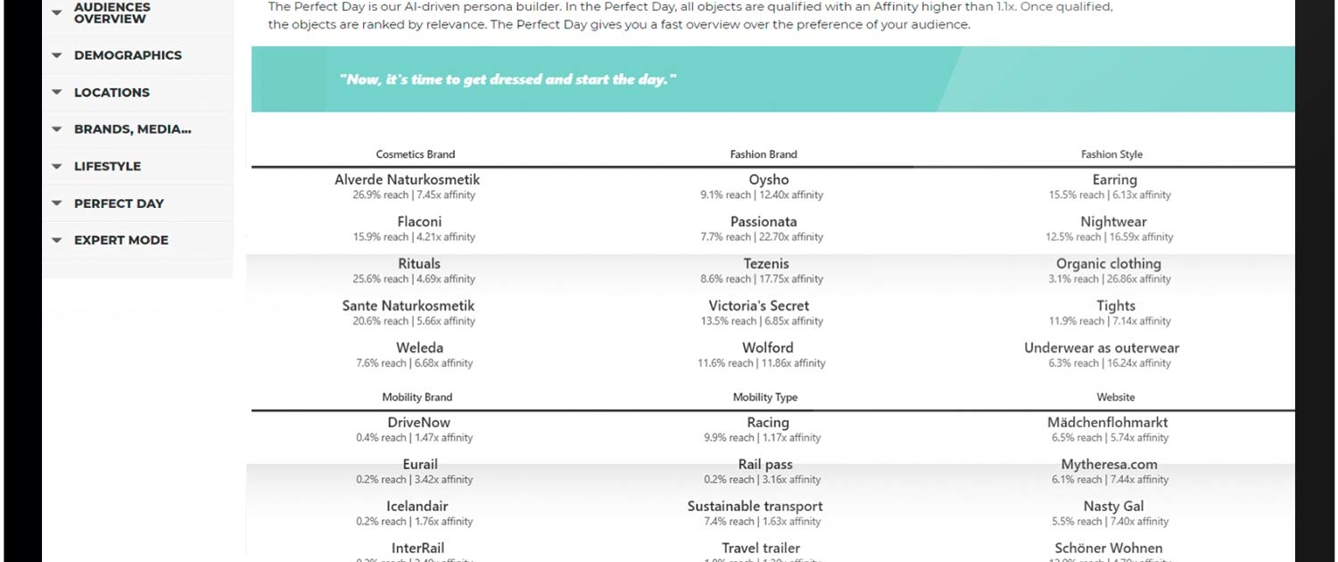This screenshot has height=562, width=1338.
Task: Select the Victoria's Secret fashion brand
Action: click(x=759, y=306)
